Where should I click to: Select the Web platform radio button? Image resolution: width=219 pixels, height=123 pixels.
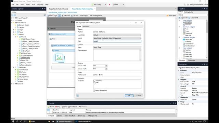click(x=94, y=32)
